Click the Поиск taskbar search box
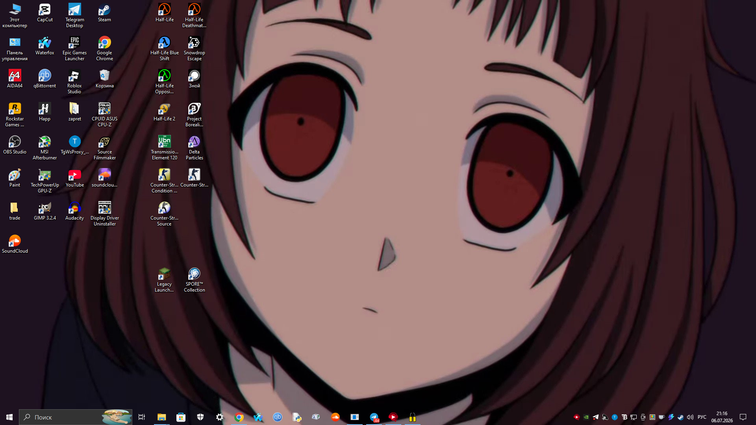This screenshot has width=756, height=425. (76, 417)
